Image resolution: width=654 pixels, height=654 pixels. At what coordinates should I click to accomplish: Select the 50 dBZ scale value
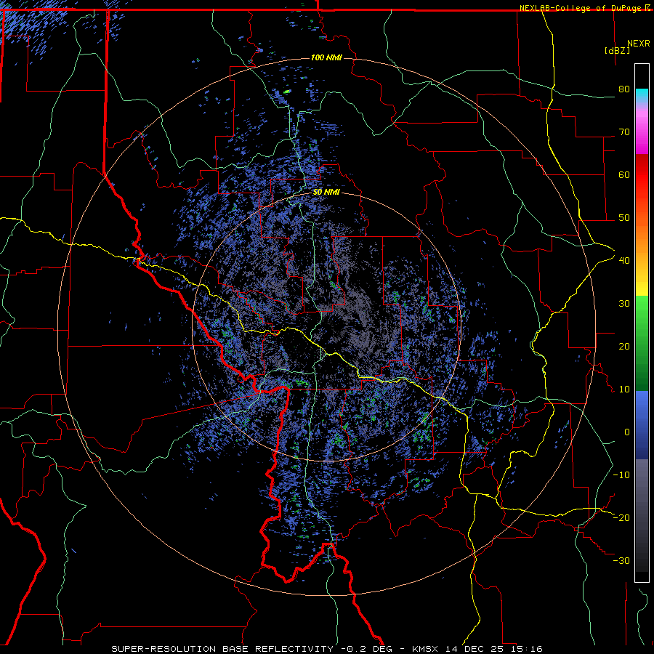624,218
